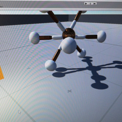Viewport: 122px width, 122px height.
Task: Select the lower-left white sphere near the shadow
Action: 51,65
